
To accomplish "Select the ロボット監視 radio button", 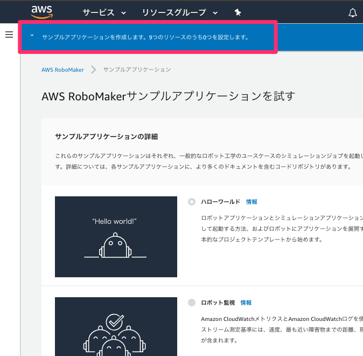I will pos(192,303).
